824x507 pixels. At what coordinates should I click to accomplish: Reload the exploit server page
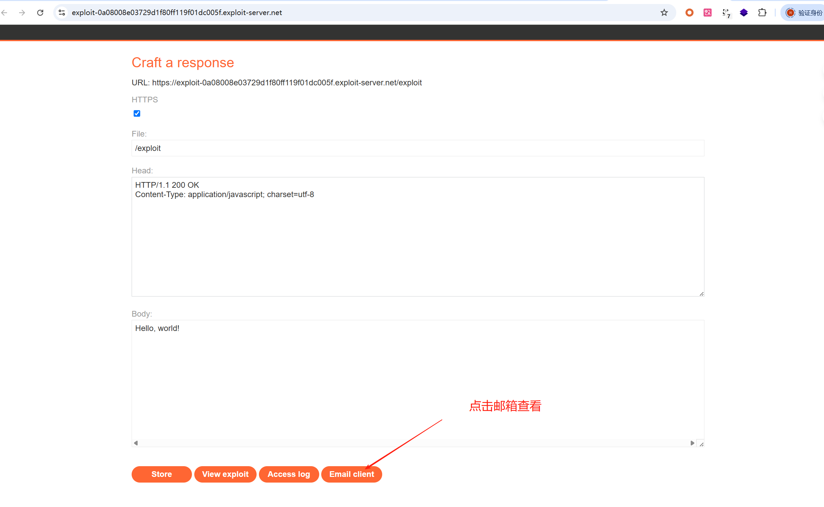point(40,13)
